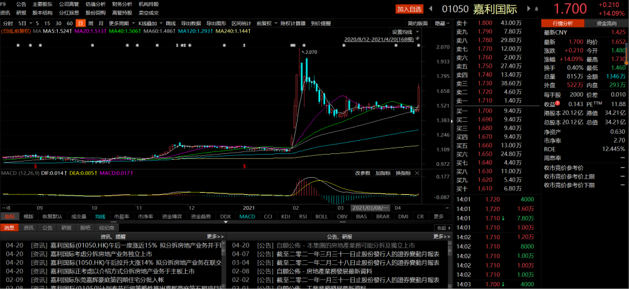Image resolution: width=629 pixels, height=289 pixels.
Task: Select the 周 weekly period
Action: click(91, 23)
